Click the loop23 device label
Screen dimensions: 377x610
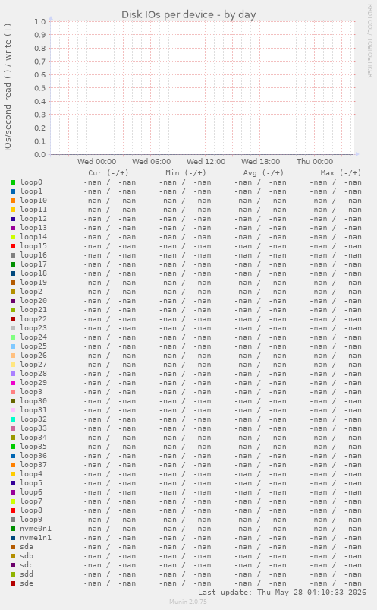click(33, 328)
